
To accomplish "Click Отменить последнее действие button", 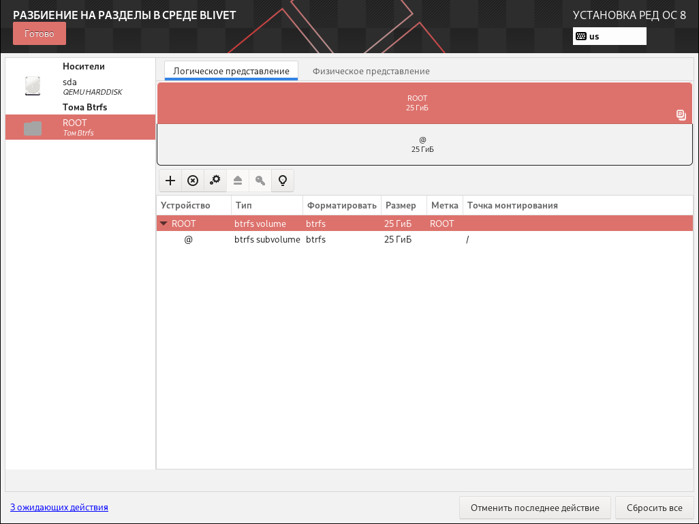I will [x=535, y=508].
